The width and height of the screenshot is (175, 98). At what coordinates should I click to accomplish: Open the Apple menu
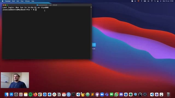(x=2, y=1)
